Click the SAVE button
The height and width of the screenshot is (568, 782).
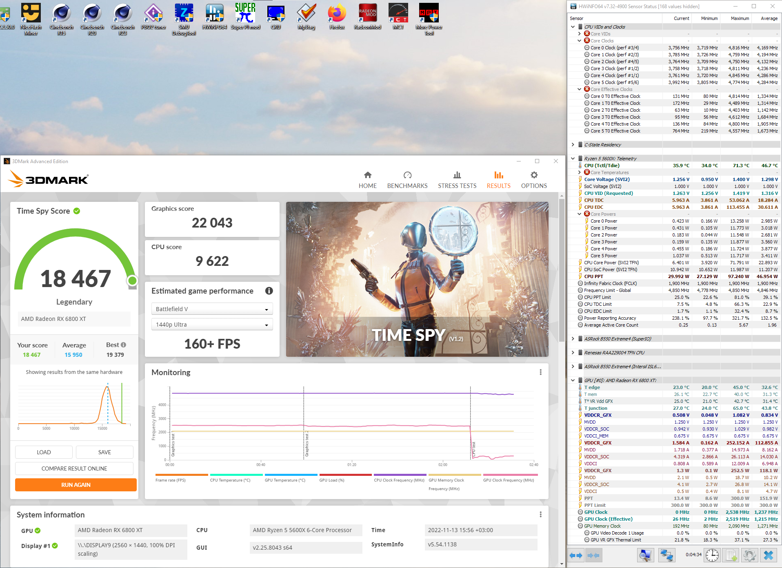pos(104,452)
